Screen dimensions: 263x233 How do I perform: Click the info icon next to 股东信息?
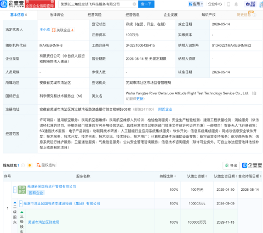(23, 166)
